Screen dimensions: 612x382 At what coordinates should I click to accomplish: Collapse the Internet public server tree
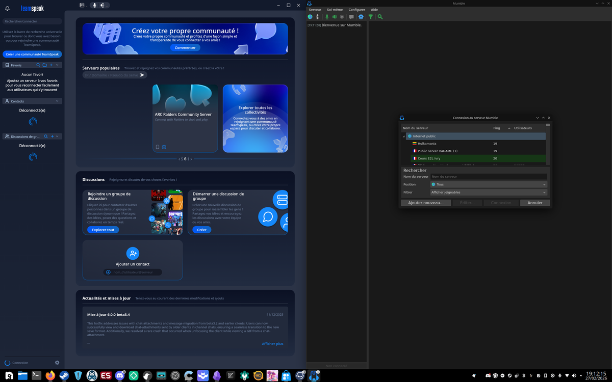point(404,136)
